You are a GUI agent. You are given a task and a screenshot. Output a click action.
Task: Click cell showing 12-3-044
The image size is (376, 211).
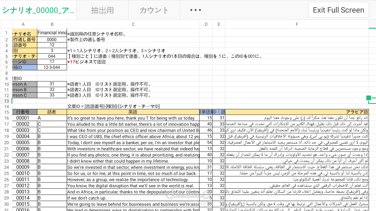pos(52,67)
